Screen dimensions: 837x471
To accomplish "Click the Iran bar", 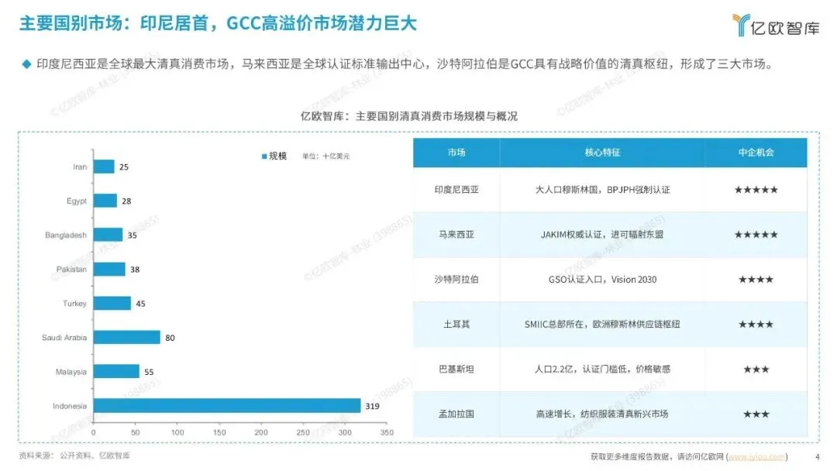I will (x=104, y=167).
